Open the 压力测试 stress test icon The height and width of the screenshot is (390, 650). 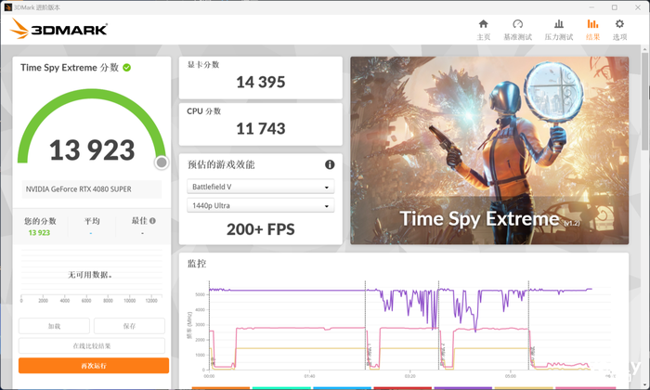[x=559, y=24]
